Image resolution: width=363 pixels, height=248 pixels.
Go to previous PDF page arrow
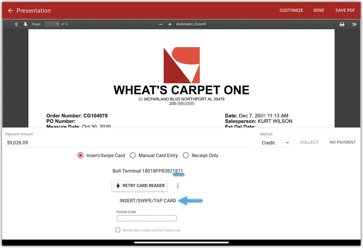(x=16, y=24)
